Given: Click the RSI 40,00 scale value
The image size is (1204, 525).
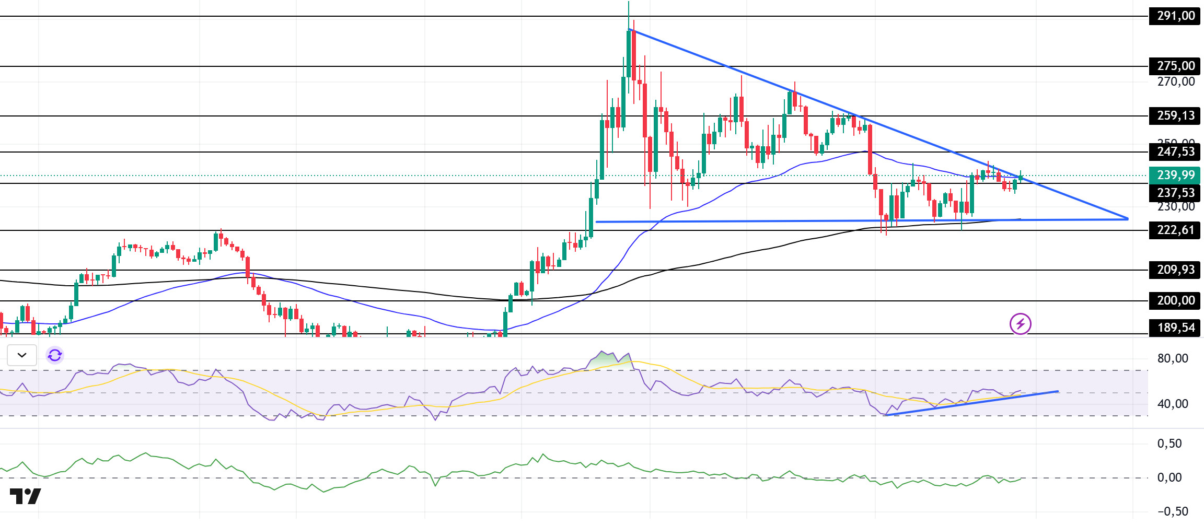Looking at the screenshot, I should [1173, 404].
